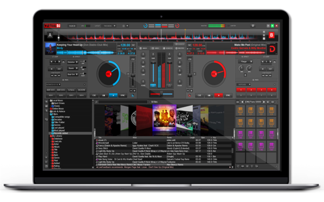Toggle SYNC on deck A
The image size is (324, 202).
(123, 95)
